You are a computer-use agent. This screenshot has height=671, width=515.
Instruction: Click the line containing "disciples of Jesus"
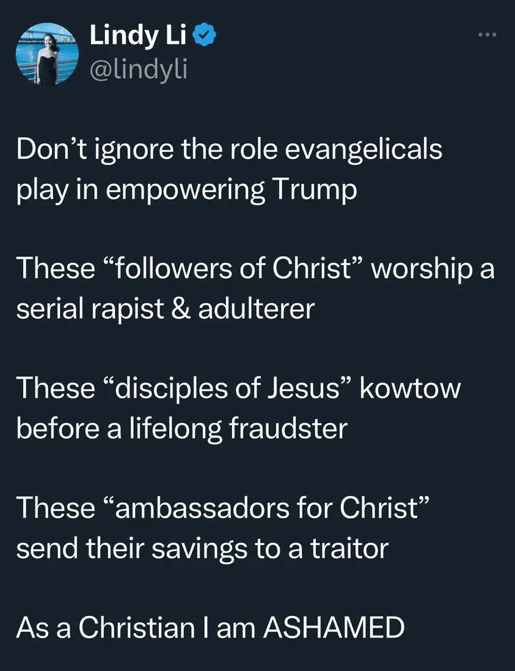[x=237, y=389]
